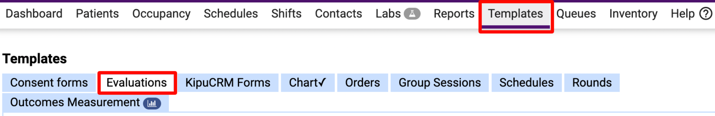Click the bar chart icon beside Outcomes Measurement
715x116 pixels.
pos(152,103)
